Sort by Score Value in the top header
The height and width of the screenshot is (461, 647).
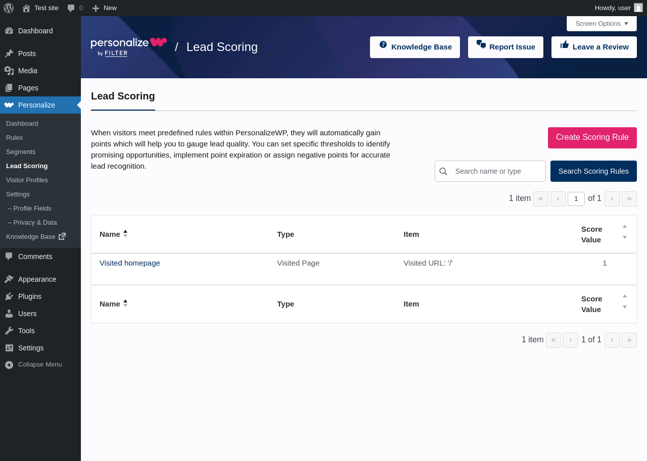(625, 232)
